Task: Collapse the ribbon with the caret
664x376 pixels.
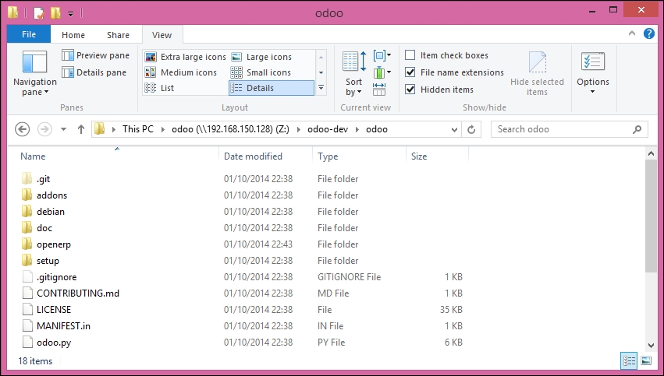Action: (632, 33)
